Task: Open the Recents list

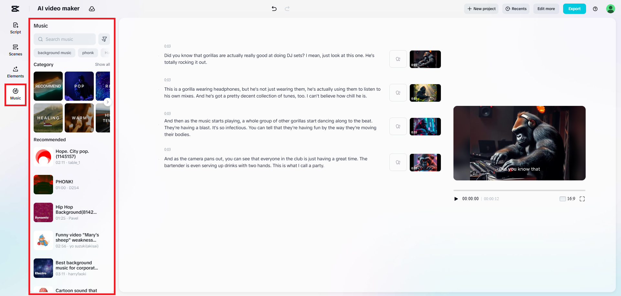Action: tap(516, 9)
